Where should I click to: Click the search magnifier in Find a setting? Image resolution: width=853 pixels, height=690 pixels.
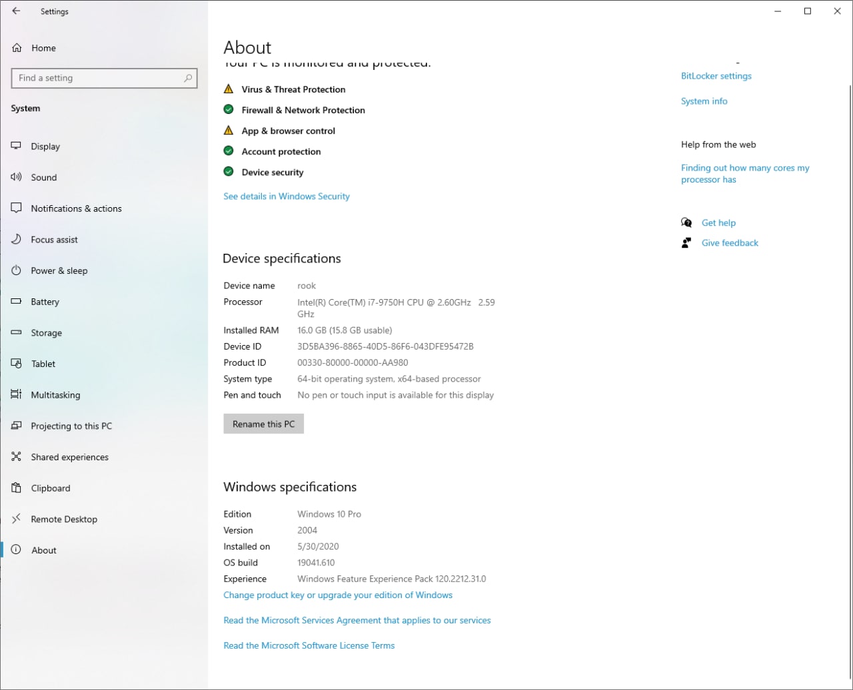click(188, 78)
